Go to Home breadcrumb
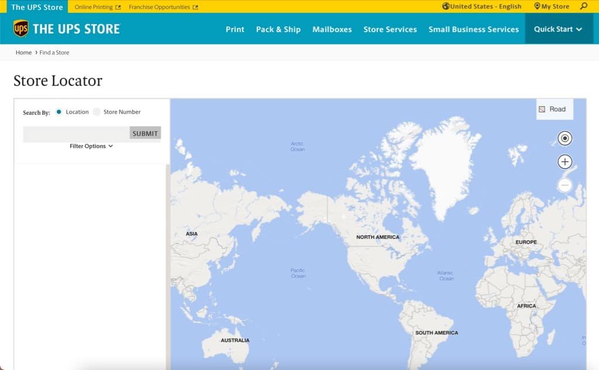This screenshot has height=370, width=599. click(23, 52)
